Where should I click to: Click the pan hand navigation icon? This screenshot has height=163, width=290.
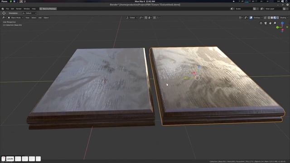(x=270, y=23)
